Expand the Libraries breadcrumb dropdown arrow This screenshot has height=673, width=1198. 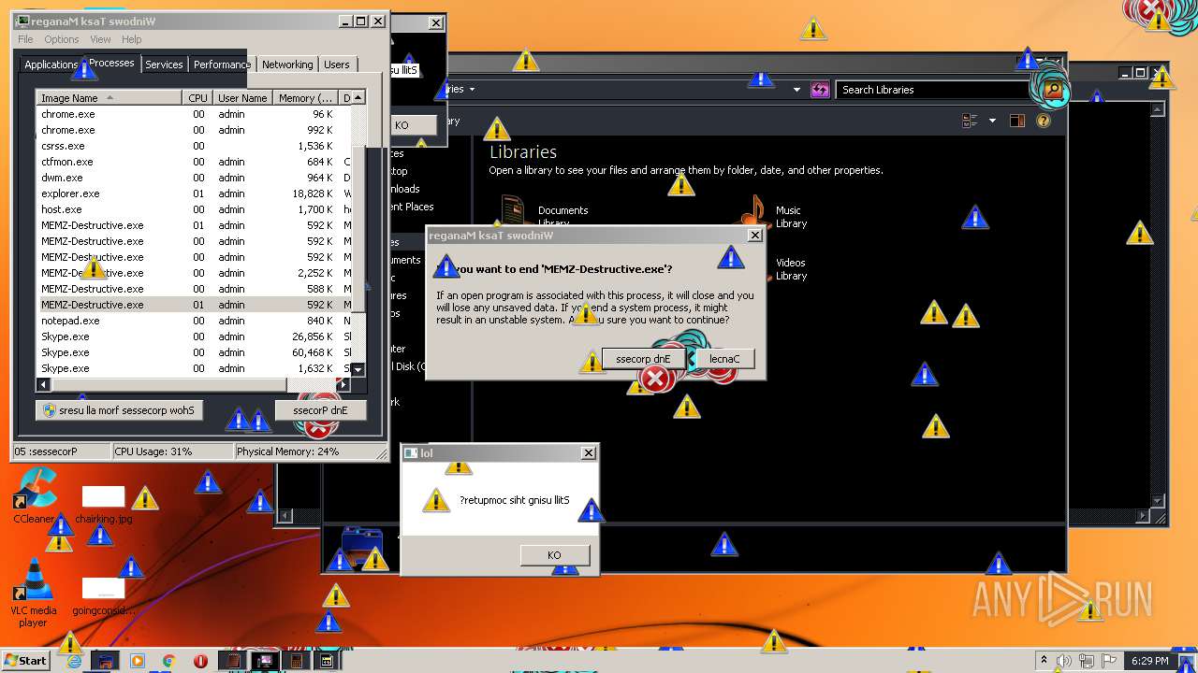(472, 90)
